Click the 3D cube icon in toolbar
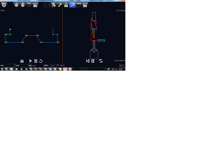 [x=16, y=5]
